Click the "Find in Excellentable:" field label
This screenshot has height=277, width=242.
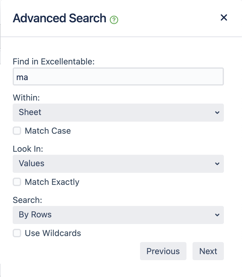click(x=54, y=62)
